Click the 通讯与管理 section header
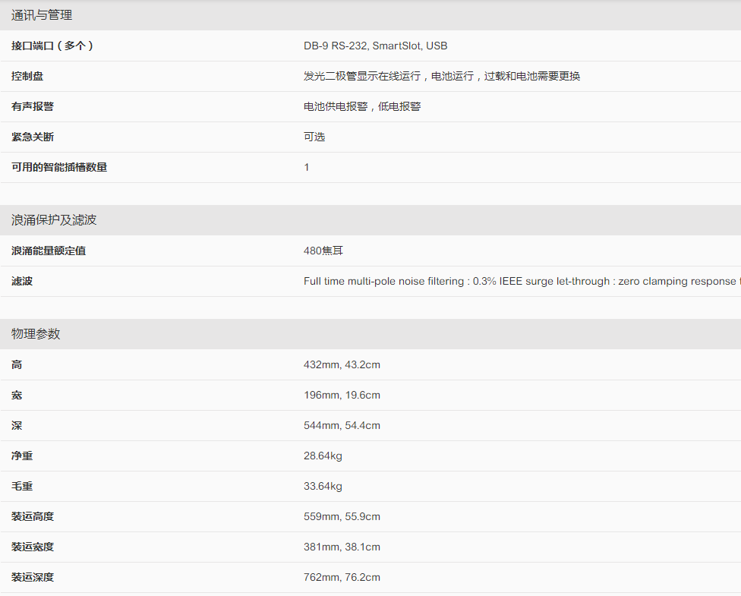The image size is (741, 596). click(42, 15)
